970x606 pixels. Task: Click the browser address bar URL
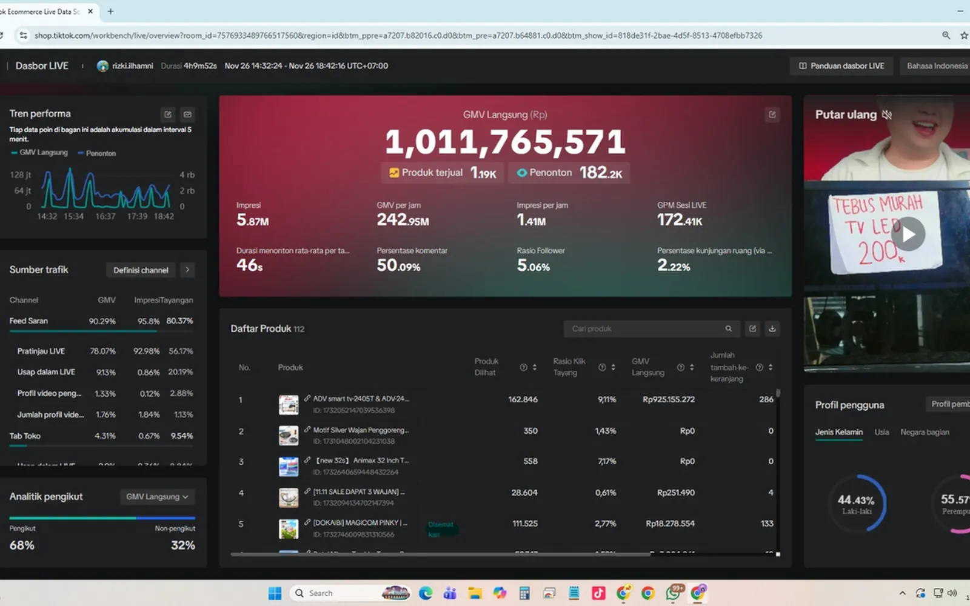click(398, 35)
